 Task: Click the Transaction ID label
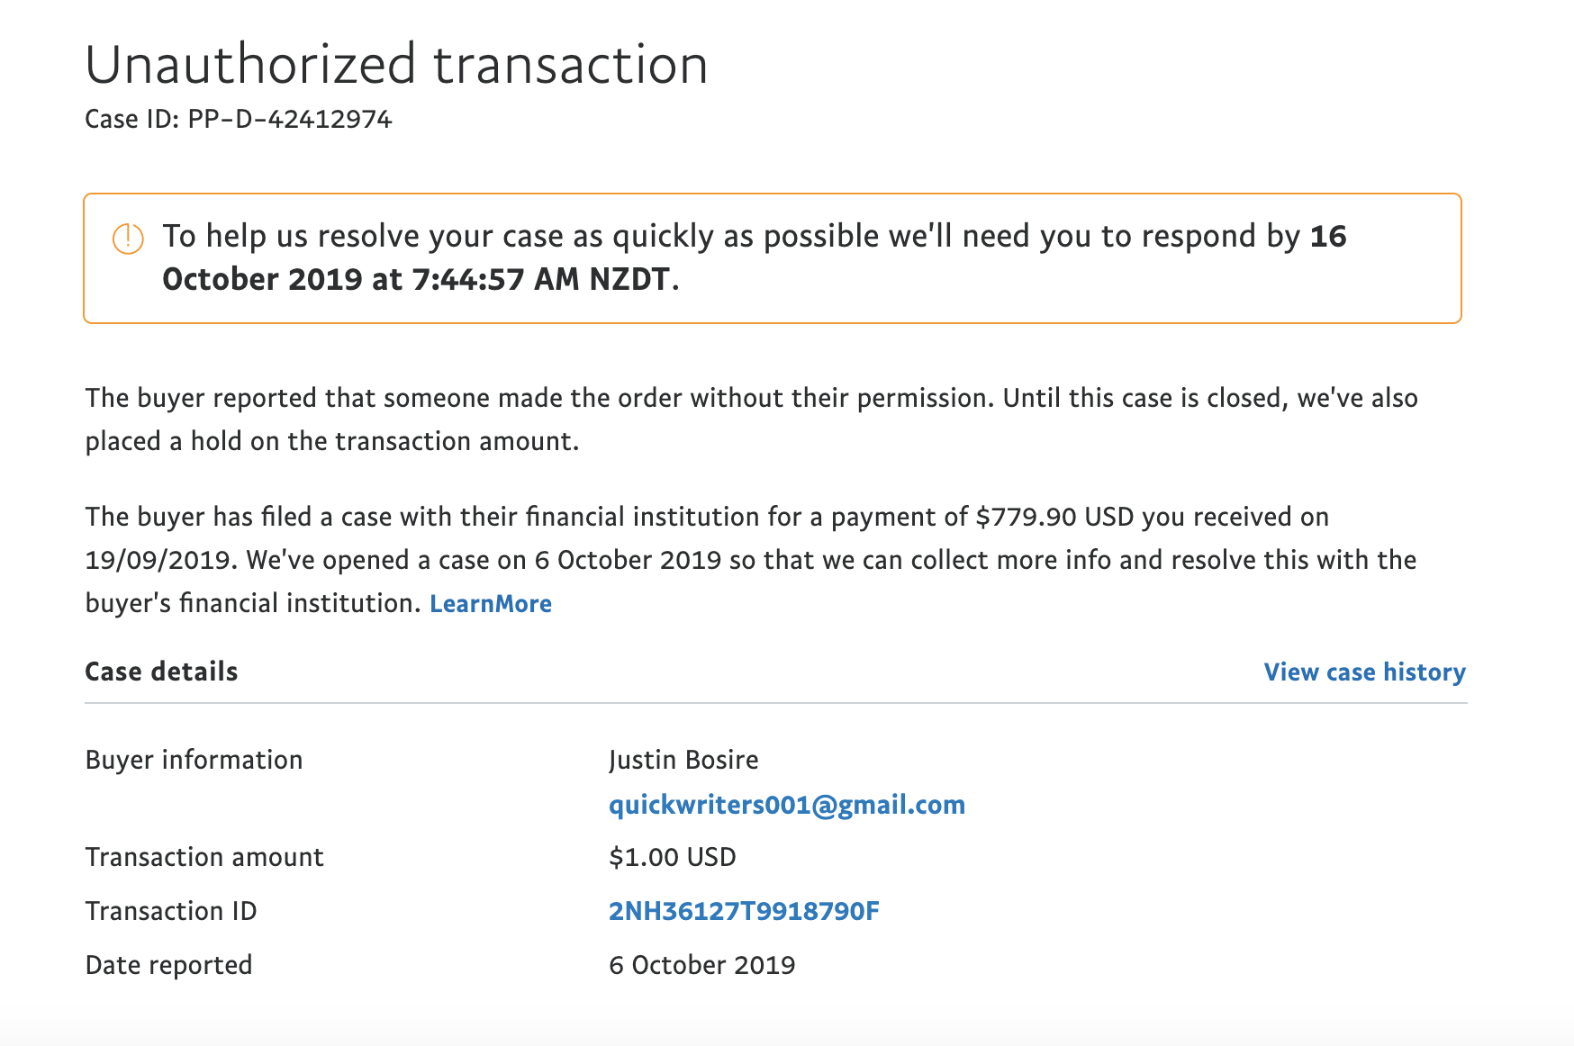[x=171, y=911]
